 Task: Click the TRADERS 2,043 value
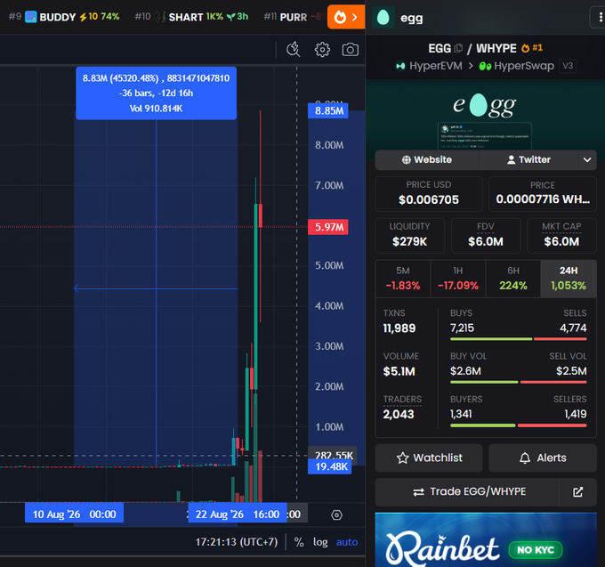pos(399,415)
